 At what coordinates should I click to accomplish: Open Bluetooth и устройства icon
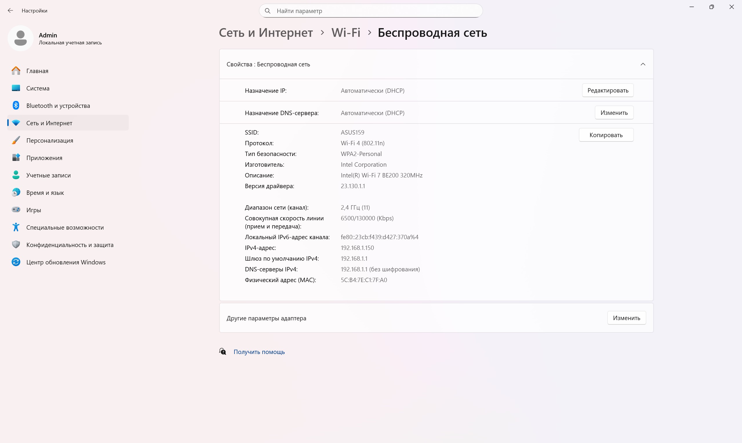pyautogui.click(x=16, y=105)
